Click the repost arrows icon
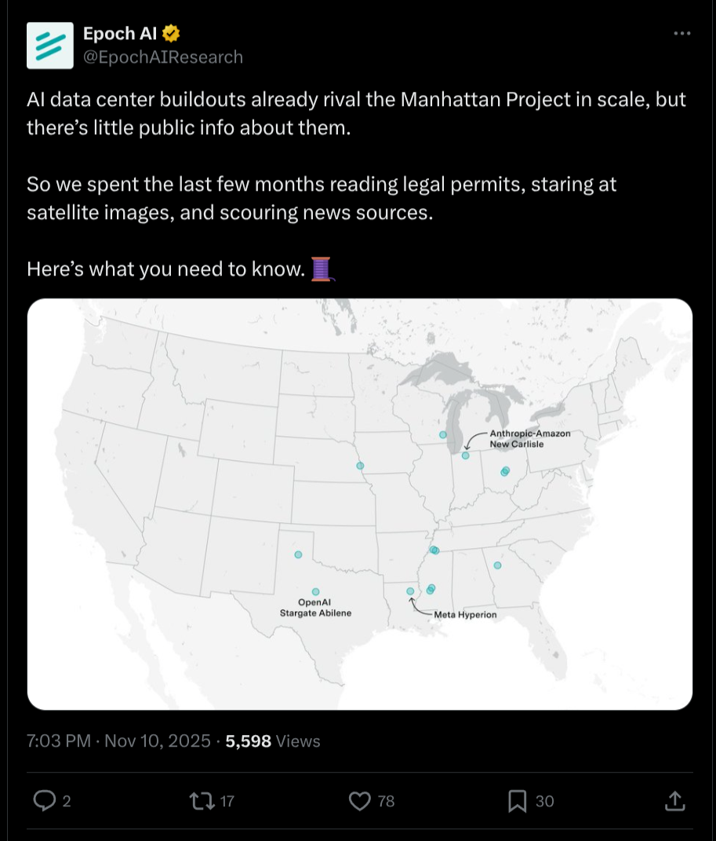This screenshot has height=841, width=716. coord(201,801)
